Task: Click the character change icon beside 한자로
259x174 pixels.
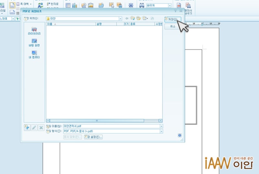Action: pos(40,5)
